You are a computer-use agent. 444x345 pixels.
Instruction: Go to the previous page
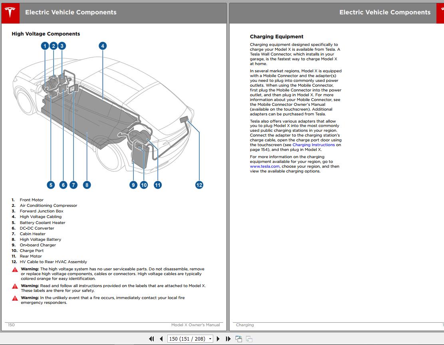pyautogui.click(x=161, y=339)
